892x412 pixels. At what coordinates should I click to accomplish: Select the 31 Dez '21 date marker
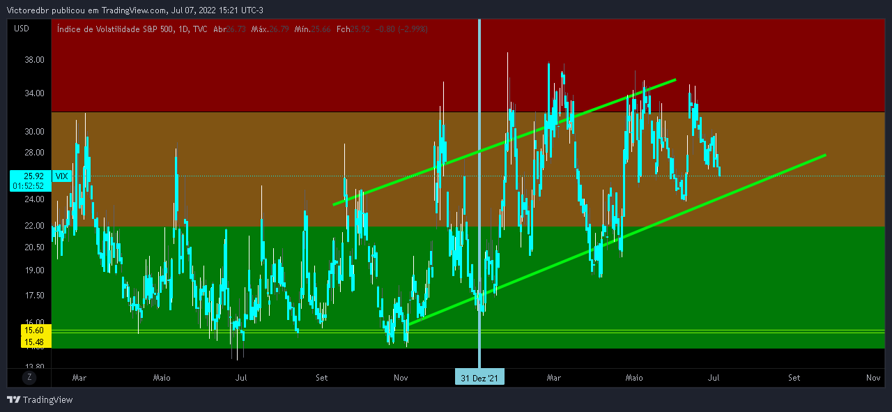479,378
